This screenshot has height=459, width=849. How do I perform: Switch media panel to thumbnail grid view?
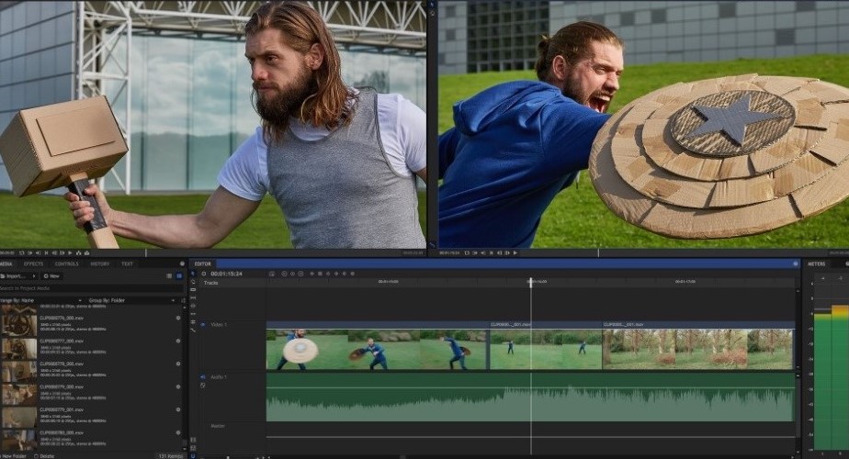click(179, 275)
